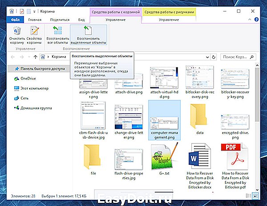Select Сеть in navigation pane
Screen dimensions: 267x206
click(x=21, y=98)
